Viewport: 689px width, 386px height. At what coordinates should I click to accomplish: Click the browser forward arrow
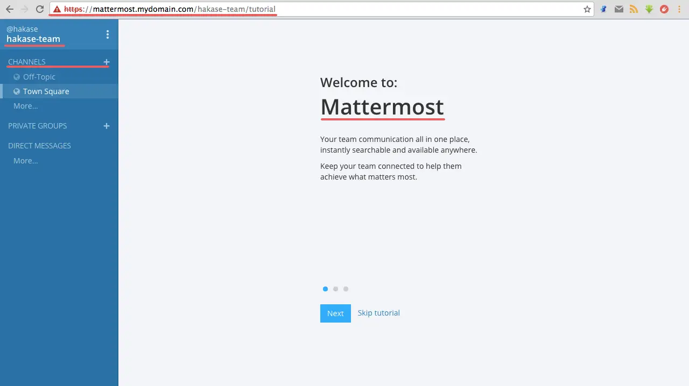pyautogui.click(x=24, y=9)
